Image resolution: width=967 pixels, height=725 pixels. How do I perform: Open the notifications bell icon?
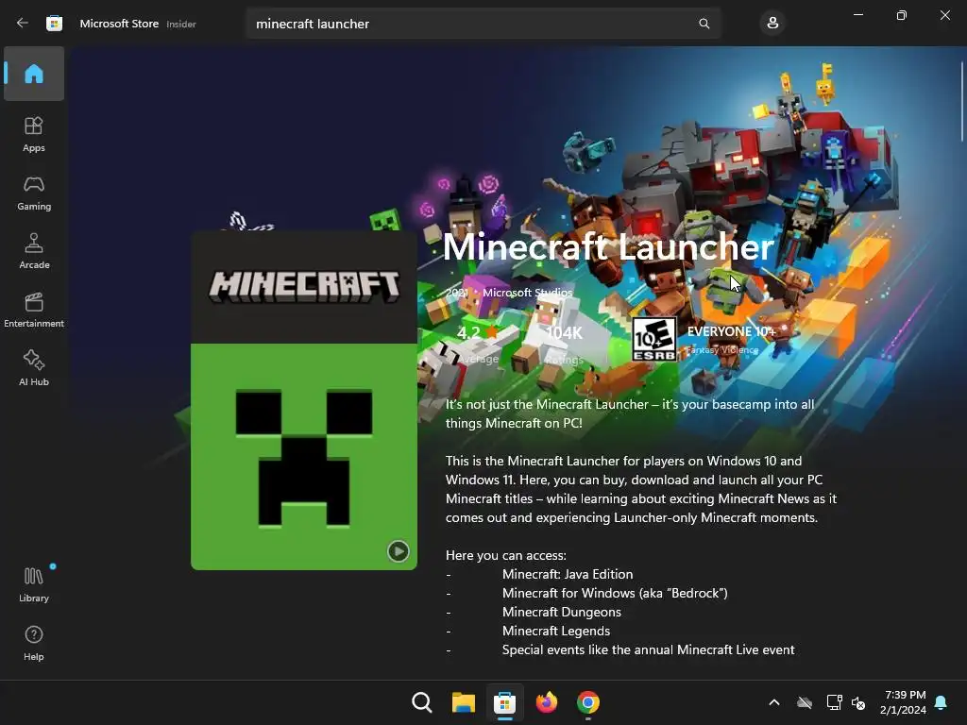tap(942, 702)
